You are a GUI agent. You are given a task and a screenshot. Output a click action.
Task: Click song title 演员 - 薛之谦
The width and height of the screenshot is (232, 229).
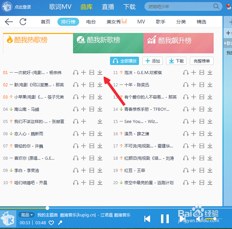point(137,134)
